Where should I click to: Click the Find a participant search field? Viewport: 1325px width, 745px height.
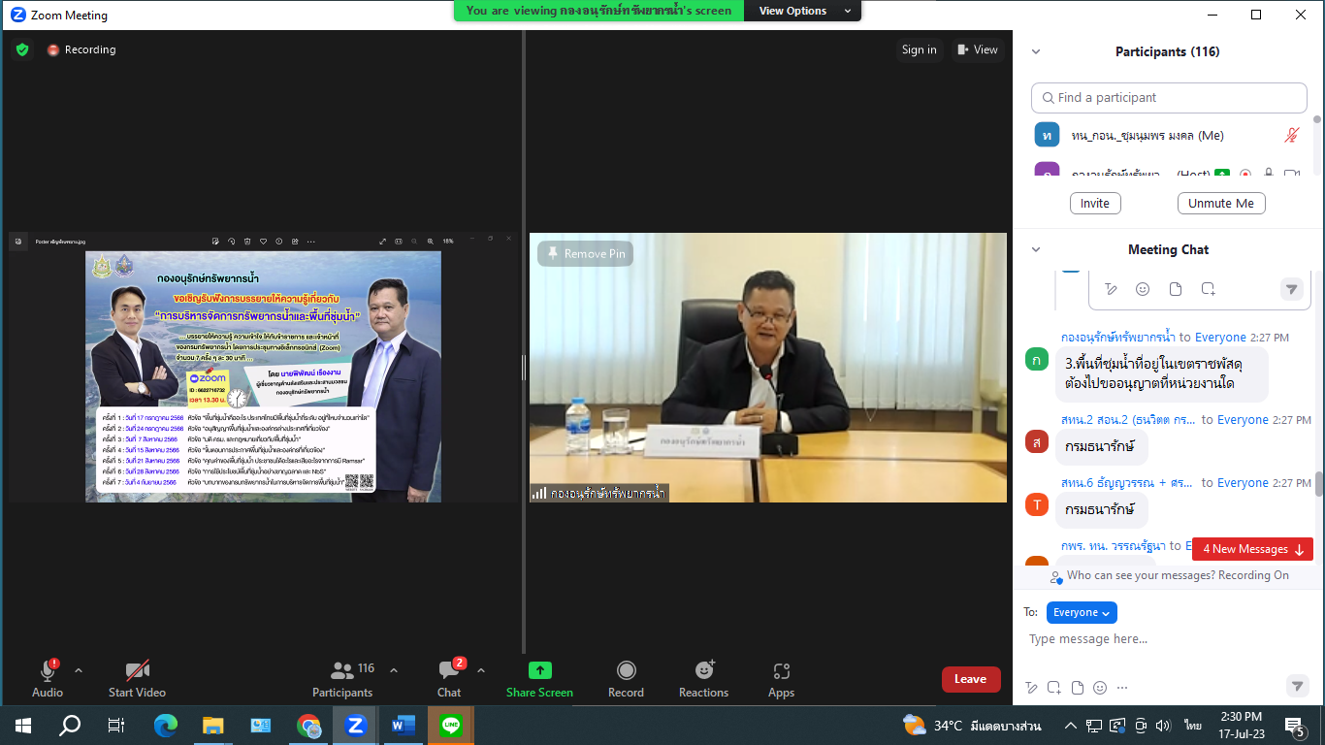(1169, 98)
